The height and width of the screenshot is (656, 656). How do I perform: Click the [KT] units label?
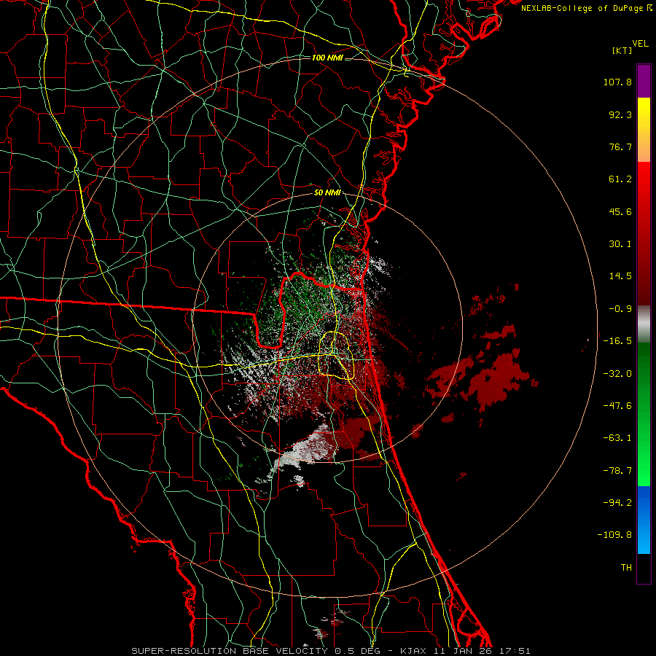pos(622,50)
